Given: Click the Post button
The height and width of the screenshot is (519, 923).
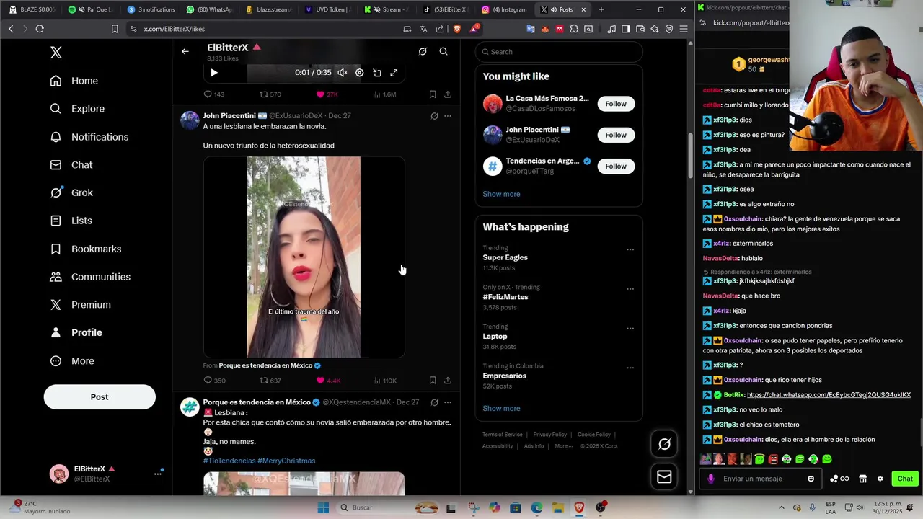Looking at the screenshot, I should tap(100, 397).
